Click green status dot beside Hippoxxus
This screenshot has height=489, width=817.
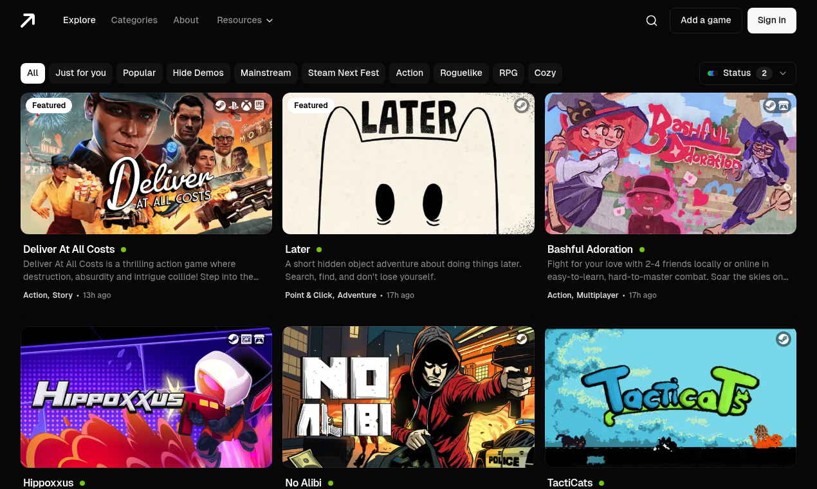82,483
